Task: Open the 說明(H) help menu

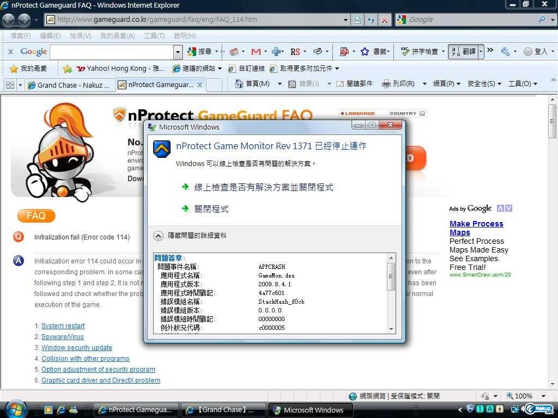Action: (185, 36)
